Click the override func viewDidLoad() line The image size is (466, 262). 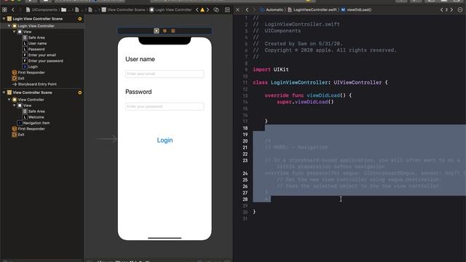tap(308, 95)
